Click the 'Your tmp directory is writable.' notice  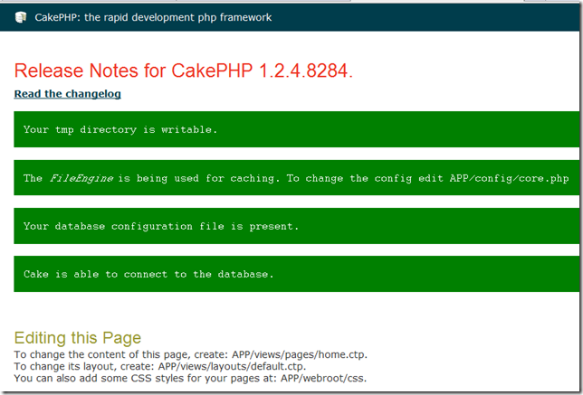tap(296, 129)
